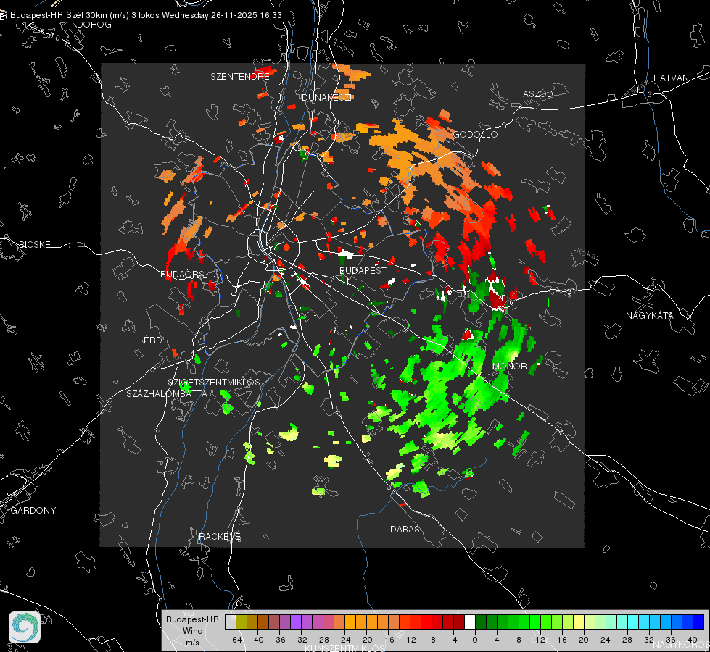
Task: Click the -28 legend value
Action: (323, 640)
